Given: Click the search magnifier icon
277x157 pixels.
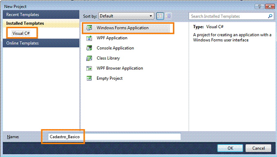Looking at the screenshot, I should 270,16.
